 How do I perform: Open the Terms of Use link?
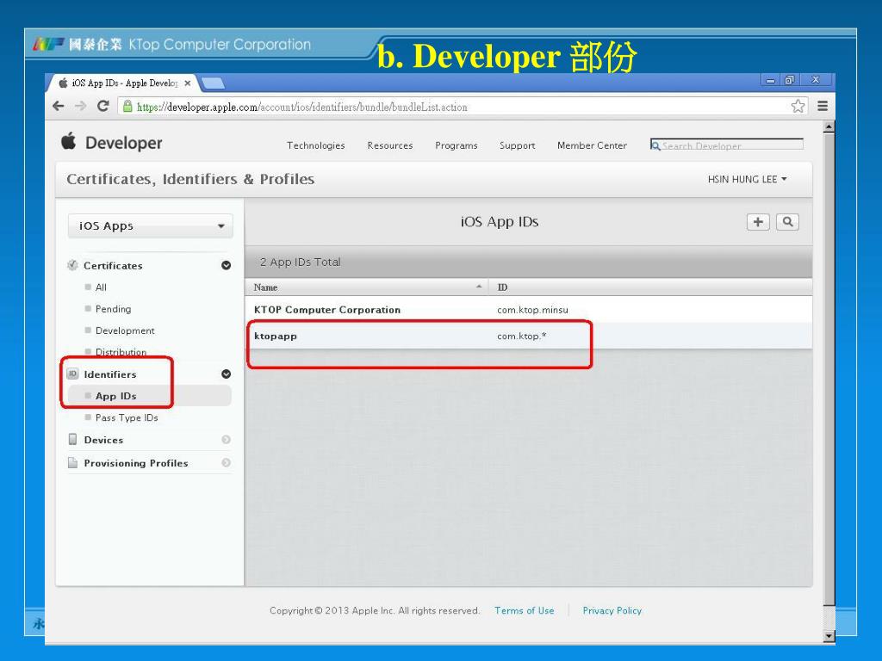tap(525, 610)
